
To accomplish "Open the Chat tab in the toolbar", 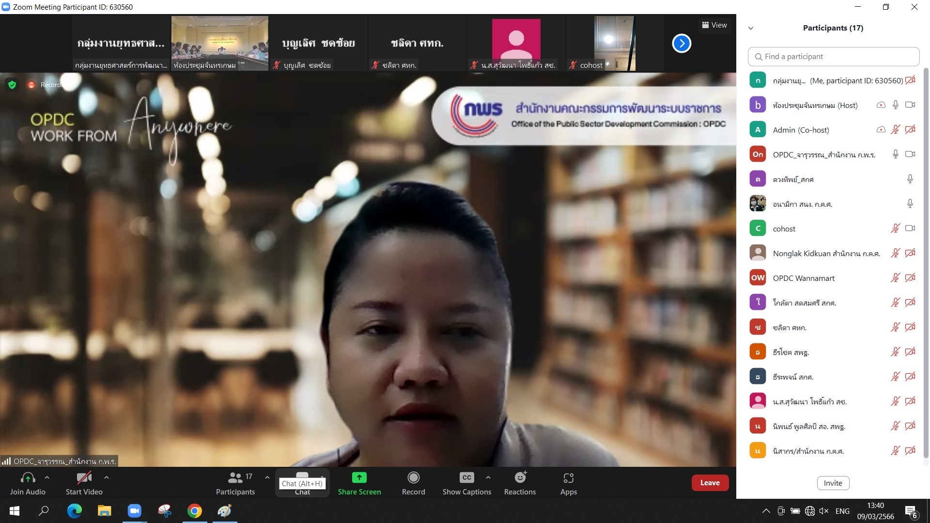I will pyautogui.click(x=302, y=483).
